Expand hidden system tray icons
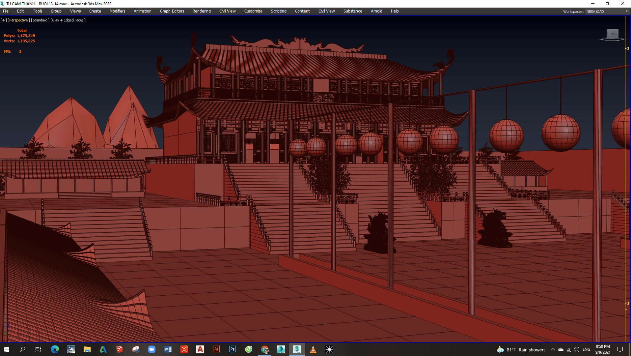 553,350
